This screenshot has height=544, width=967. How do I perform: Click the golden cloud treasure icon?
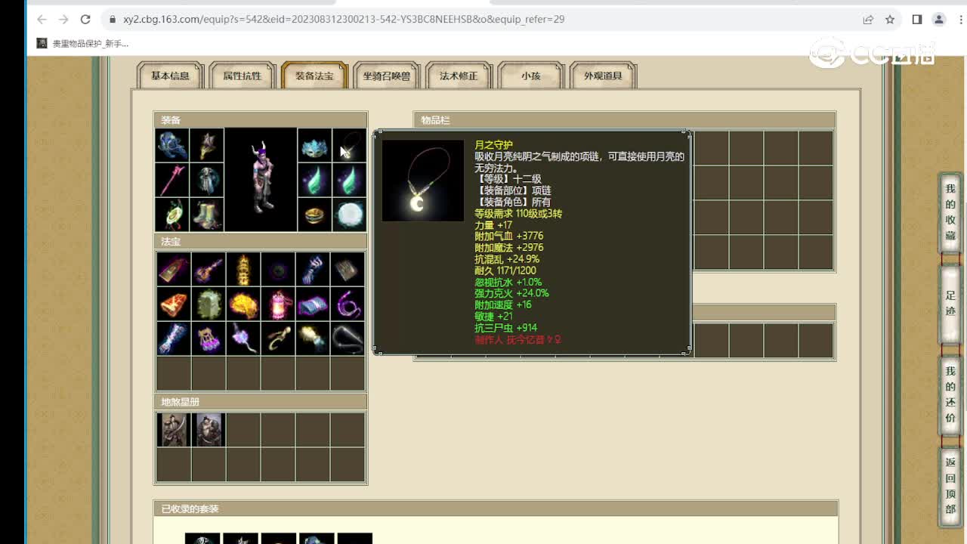[x=243, y=304]
